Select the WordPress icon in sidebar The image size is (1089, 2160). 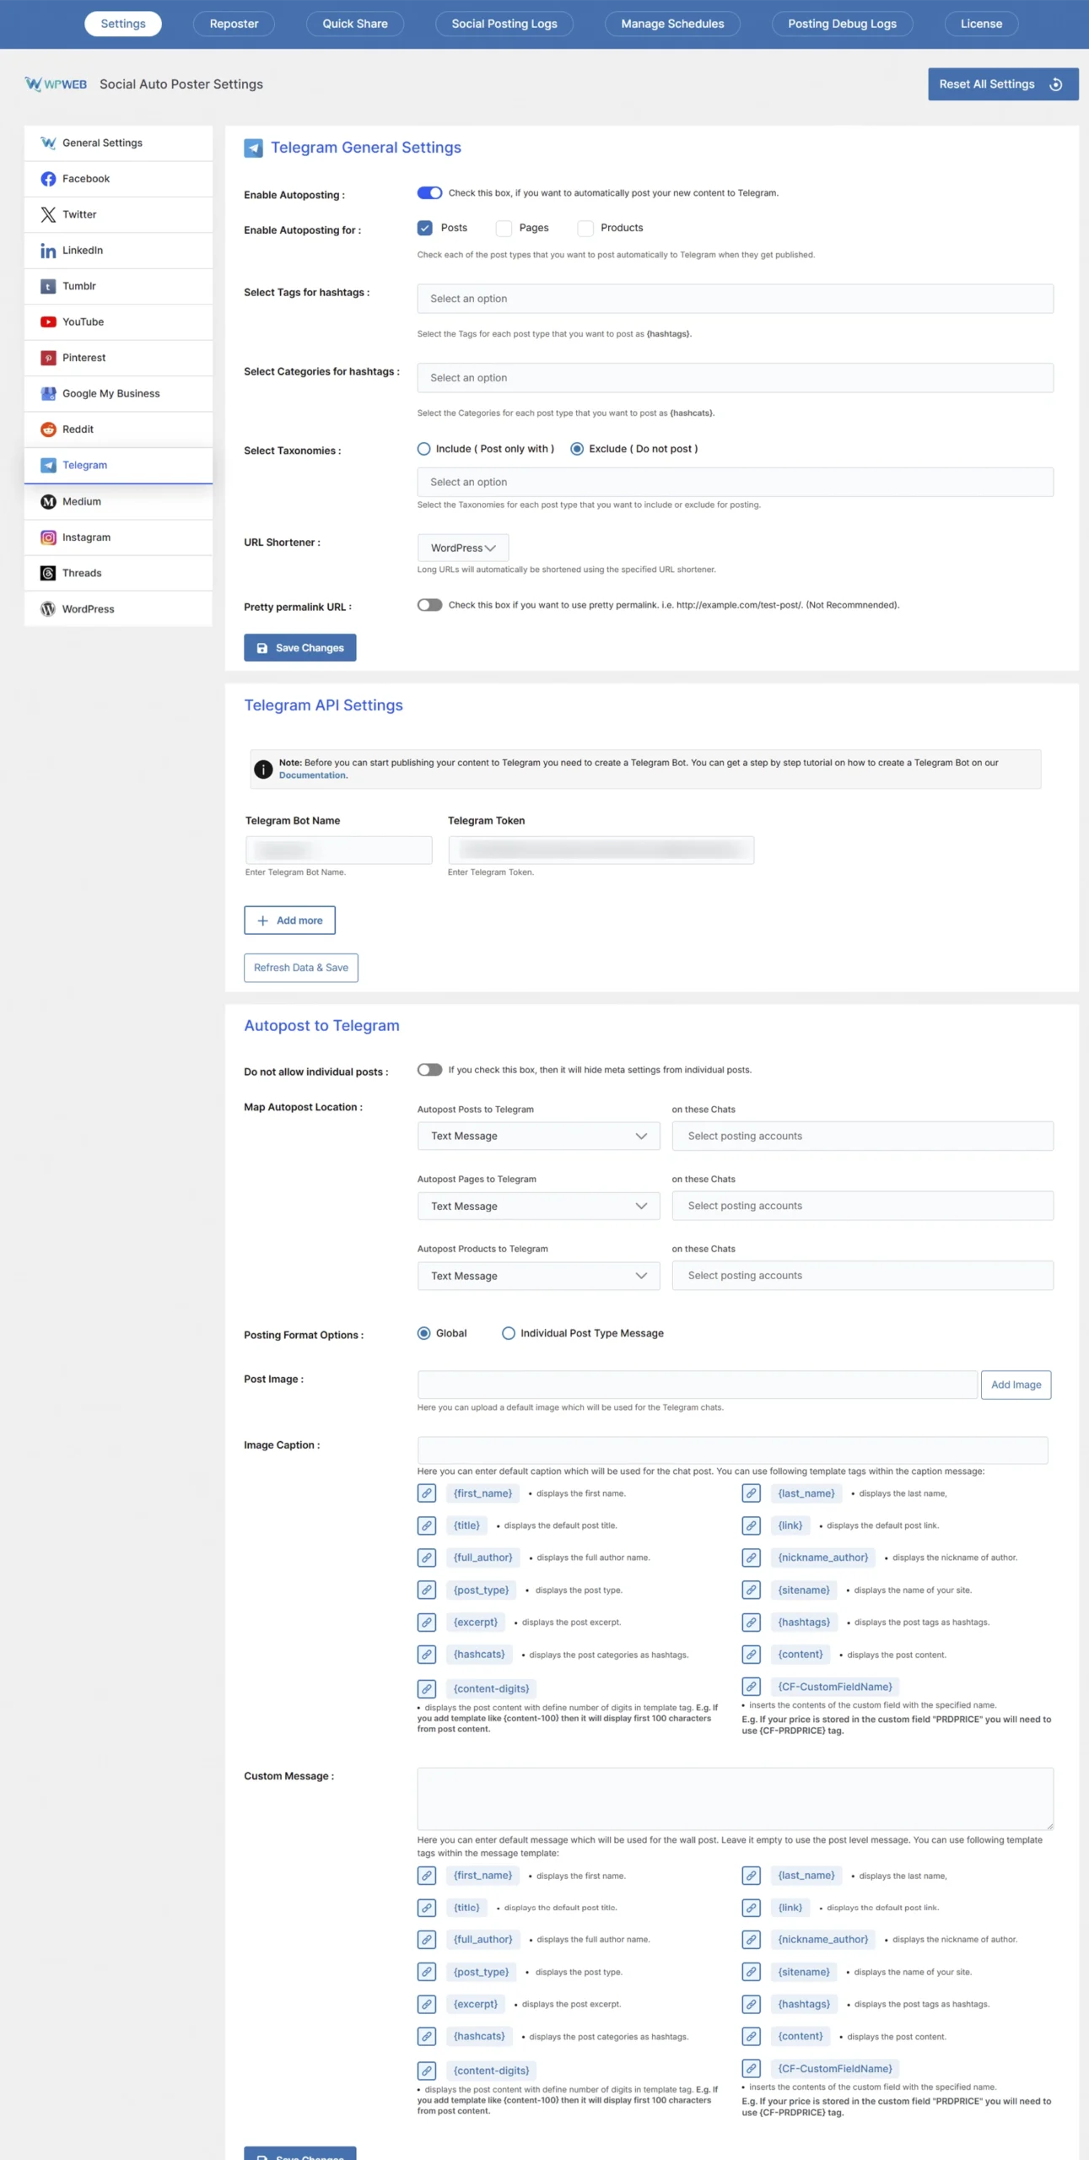pos(48,609)
